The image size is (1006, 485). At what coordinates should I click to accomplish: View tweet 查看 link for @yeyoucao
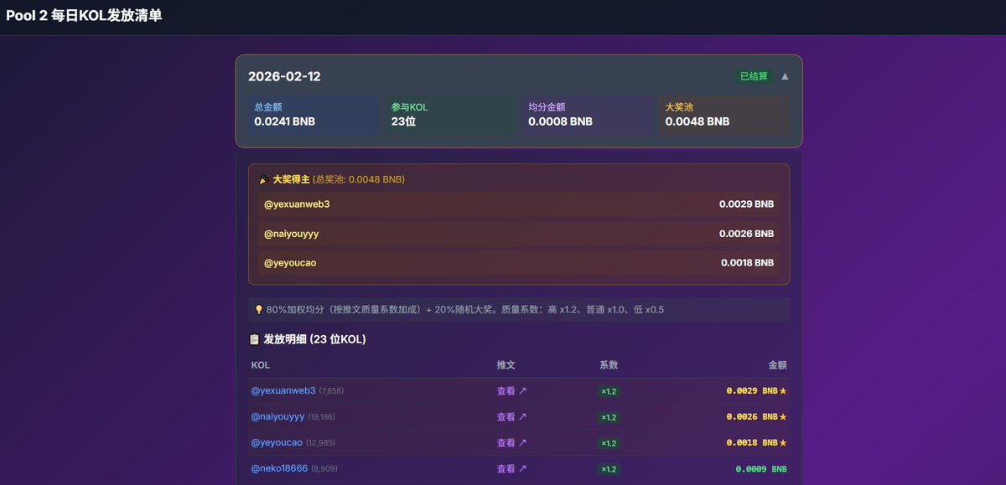[511, 442]
